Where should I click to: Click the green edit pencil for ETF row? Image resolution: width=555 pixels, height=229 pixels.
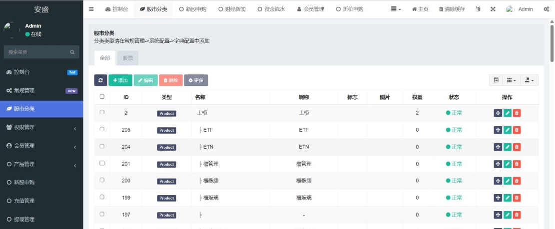507,130
